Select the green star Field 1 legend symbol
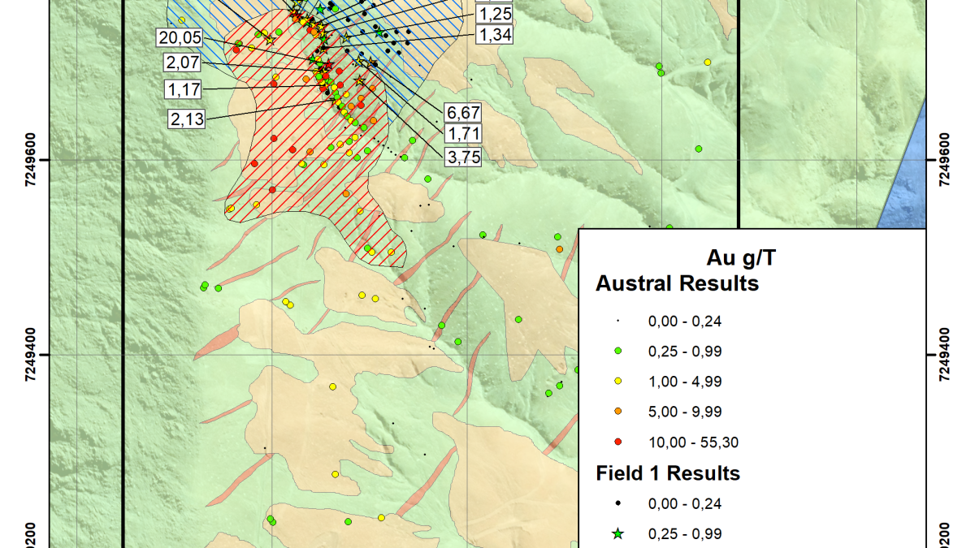This screenshot has height=548, width=975. point(618,533)
